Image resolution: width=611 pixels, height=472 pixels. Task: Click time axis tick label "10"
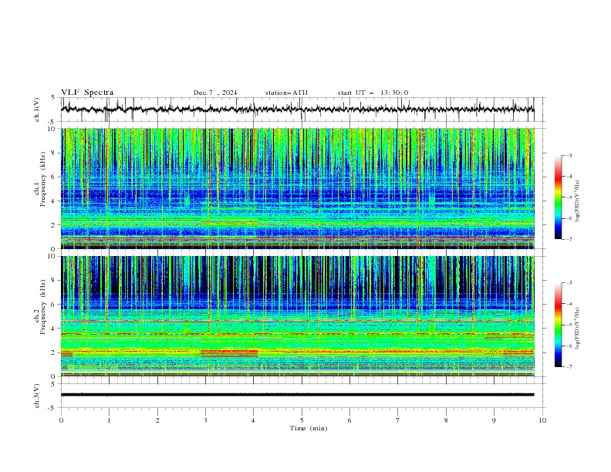542,420
